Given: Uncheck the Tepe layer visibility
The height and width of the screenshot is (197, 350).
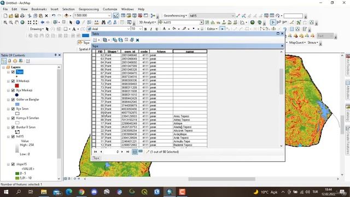Looking at the screenshot, I should click(13, 72).
